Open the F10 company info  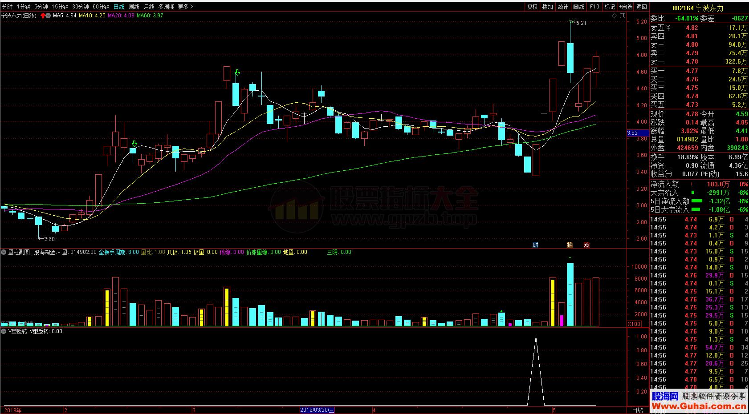point(594,7)
